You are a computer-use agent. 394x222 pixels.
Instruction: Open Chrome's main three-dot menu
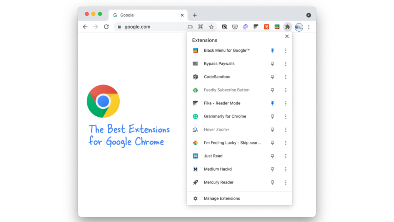pos(309,27)
